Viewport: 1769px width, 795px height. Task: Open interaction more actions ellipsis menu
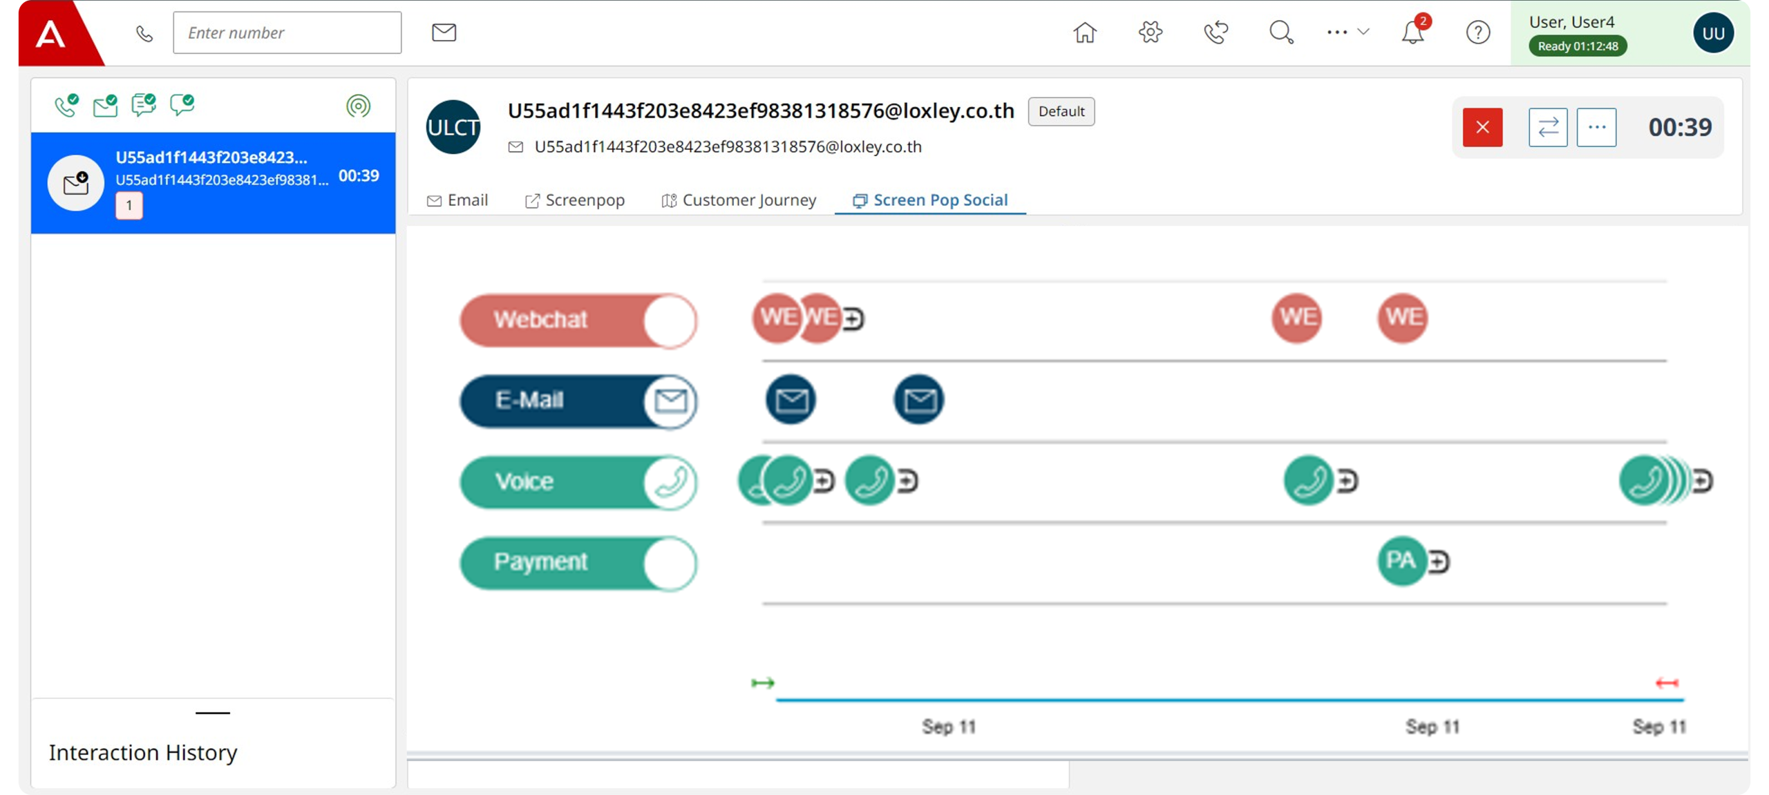[x=1596, y=127]
